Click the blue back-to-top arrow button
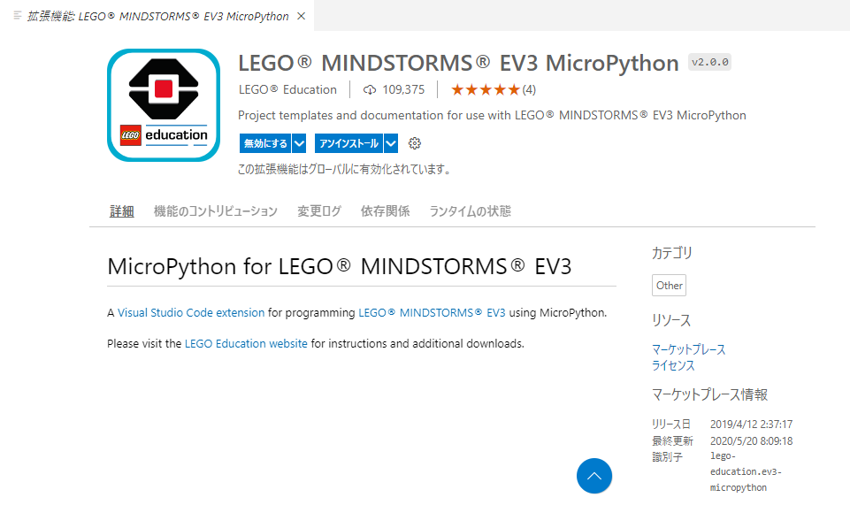The width and height of the screenshot is (850, 505). pyautogui.click(x=594, y=476)
